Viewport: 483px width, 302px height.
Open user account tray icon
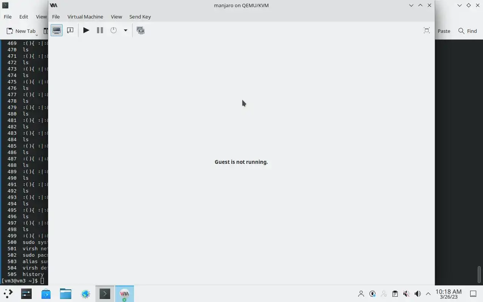coord(361,294)
